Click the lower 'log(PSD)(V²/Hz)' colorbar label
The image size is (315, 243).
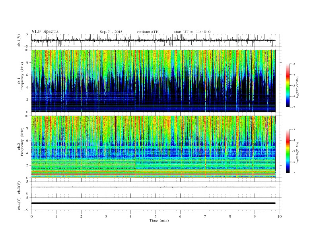click(x=297, y=152)
